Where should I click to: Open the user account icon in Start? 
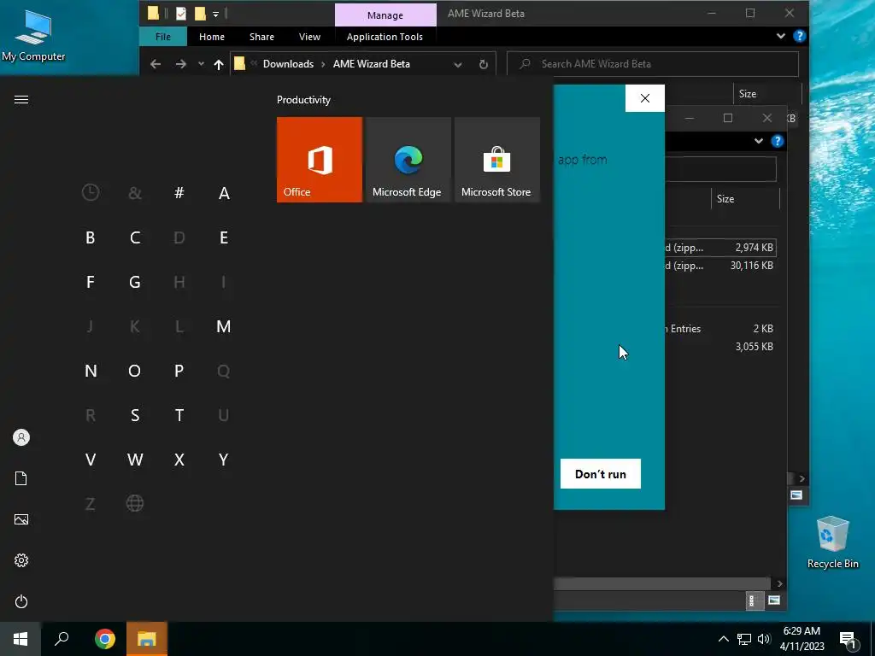tap(21, 437)
